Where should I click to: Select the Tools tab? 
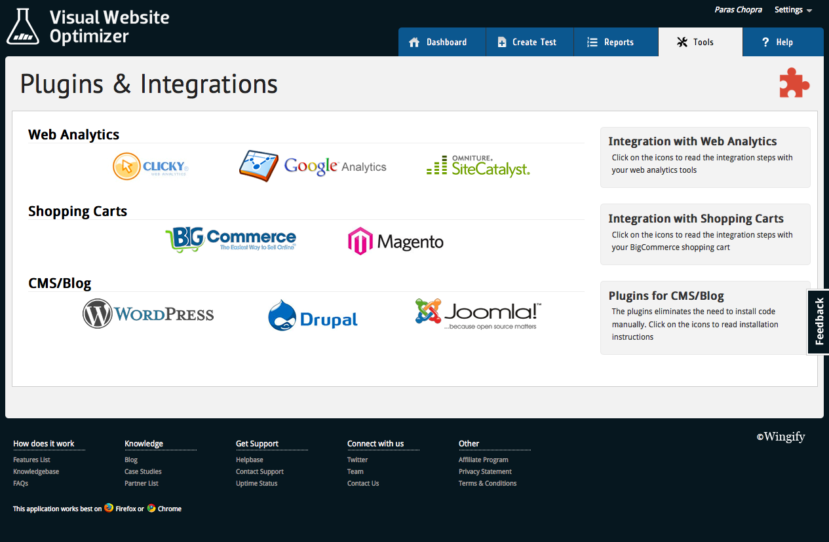pyautogui.click(x=701, y=42)
